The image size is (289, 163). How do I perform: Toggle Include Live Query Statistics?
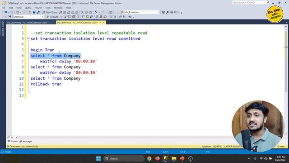coord(87,17)
